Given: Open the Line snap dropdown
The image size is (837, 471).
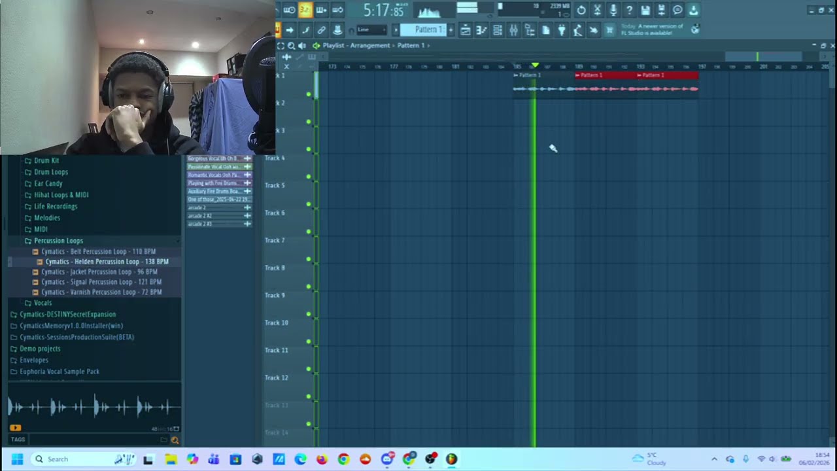Looking at the screenshot, I should pos(371,30).
